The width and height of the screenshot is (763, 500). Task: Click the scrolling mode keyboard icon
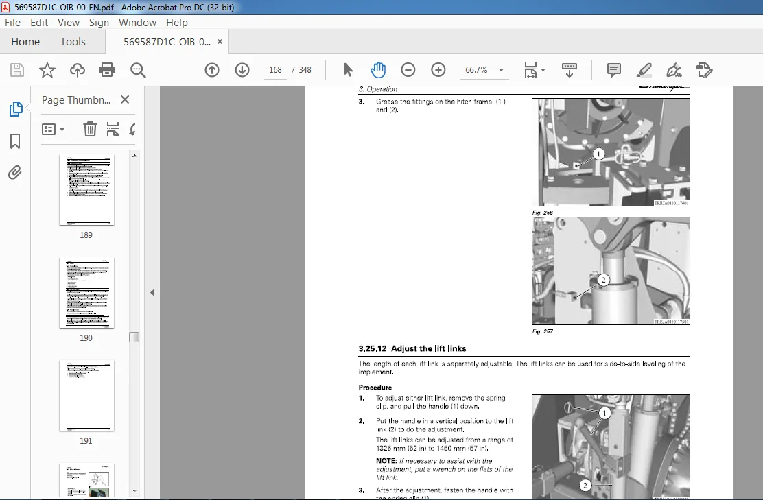click(x=569, y=70)
